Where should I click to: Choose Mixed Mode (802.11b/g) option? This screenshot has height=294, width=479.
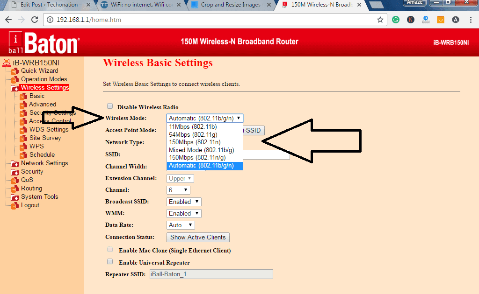coord(205,150)
